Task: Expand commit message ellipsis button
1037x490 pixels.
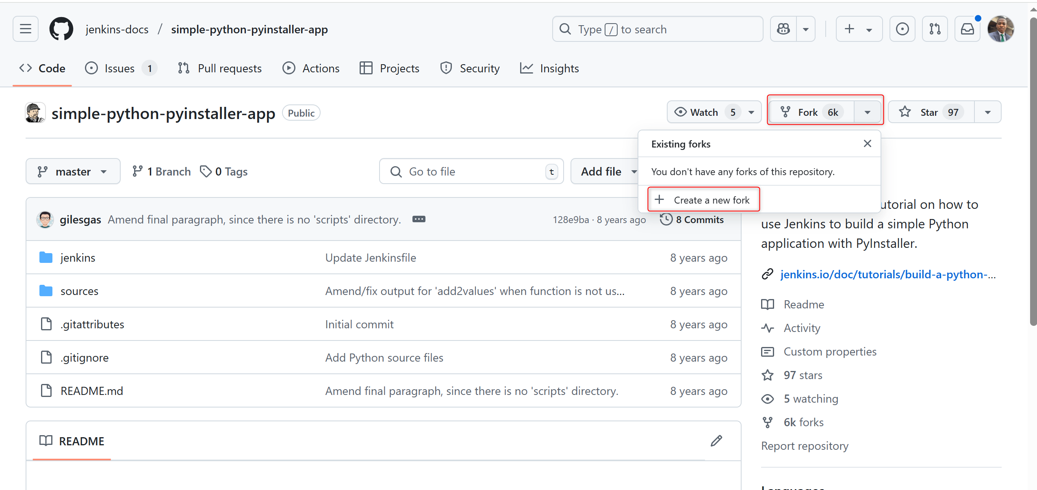Action: [419, 219]
